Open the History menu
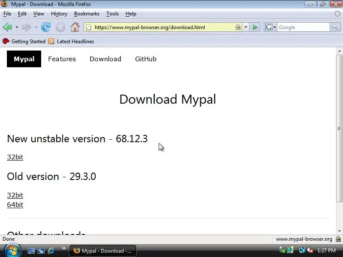Screen dimensions: 343x257 59,14
